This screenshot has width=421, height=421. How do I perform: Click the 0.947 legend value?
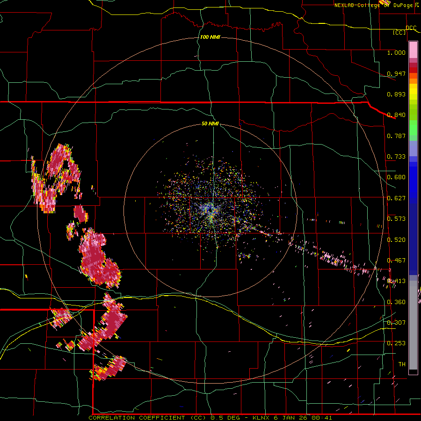coord(396,73)
